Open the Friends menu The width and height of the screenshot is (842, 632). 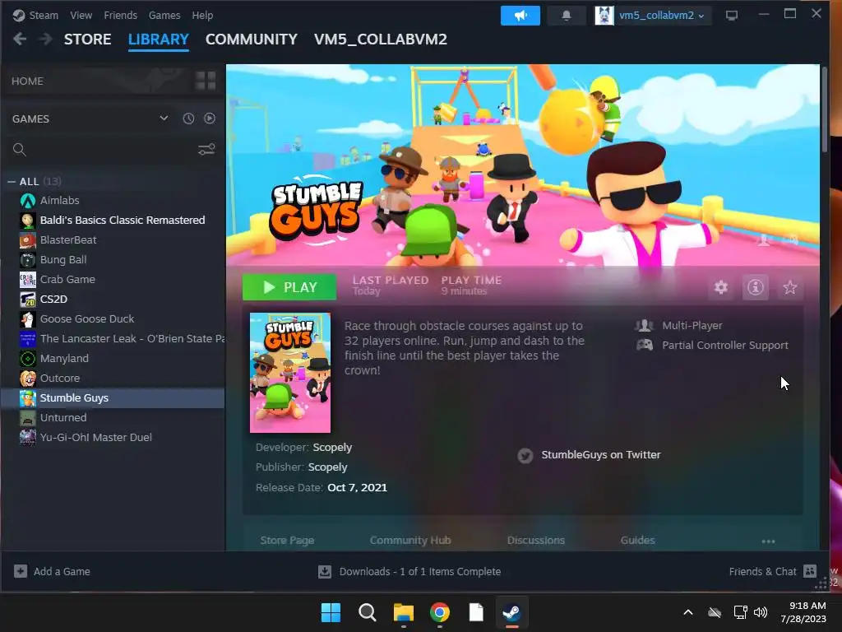coord(120,16)
